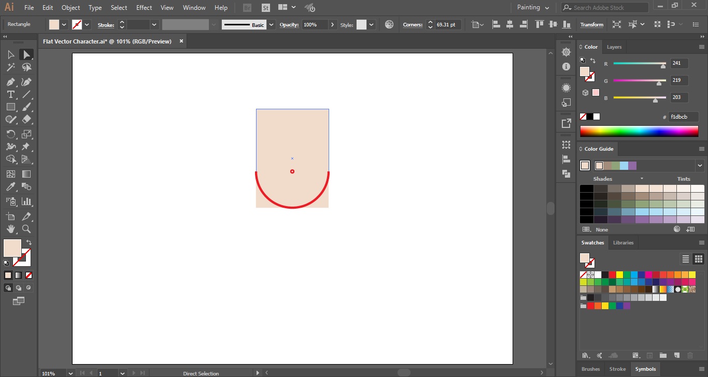Open the Opacity dropdown in the Control panel
Viewport: 708px width, 377px height.
tap(333, 24)
